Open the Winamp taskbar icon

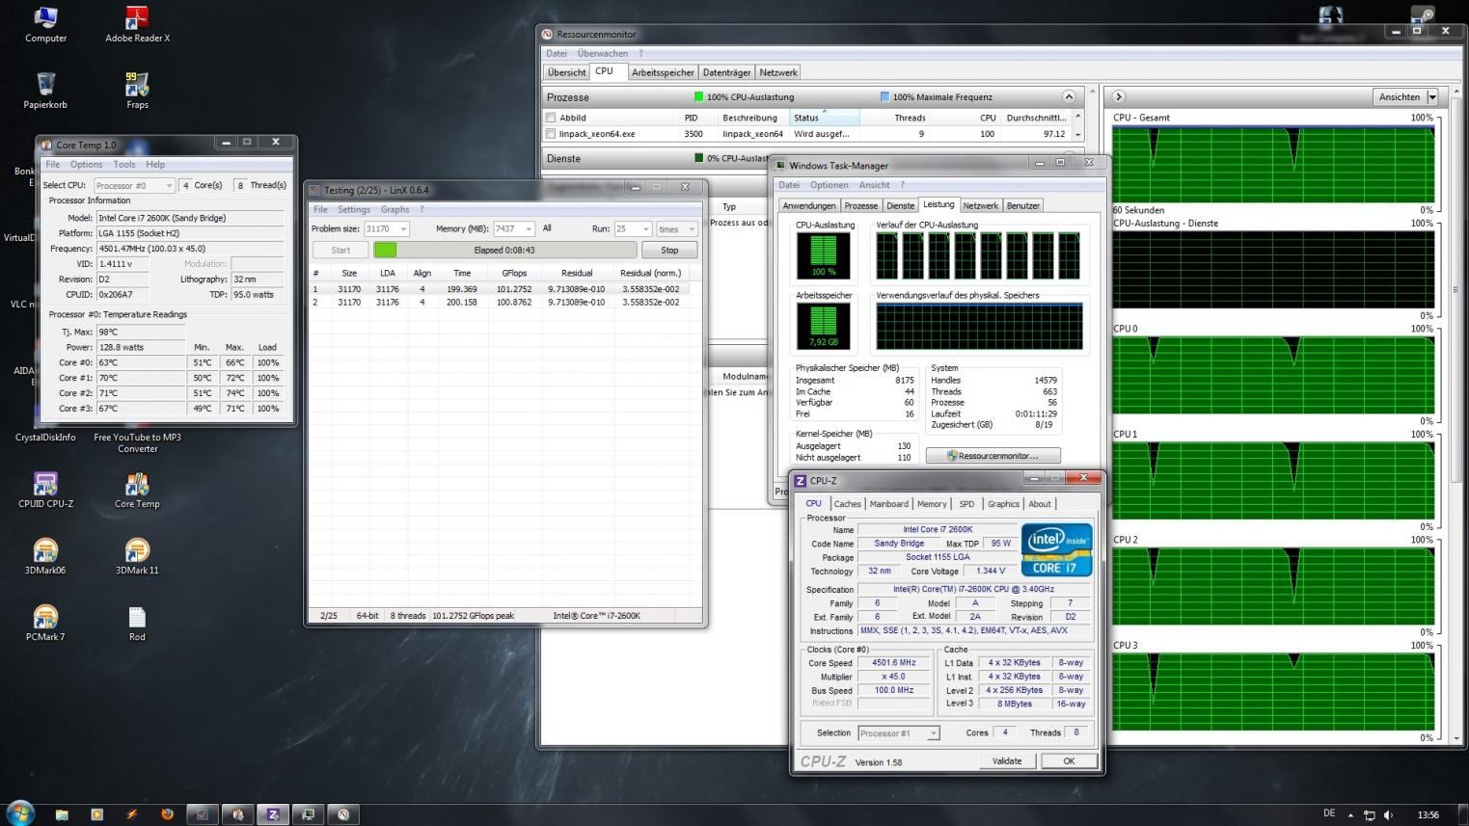(x=132, y=814)
